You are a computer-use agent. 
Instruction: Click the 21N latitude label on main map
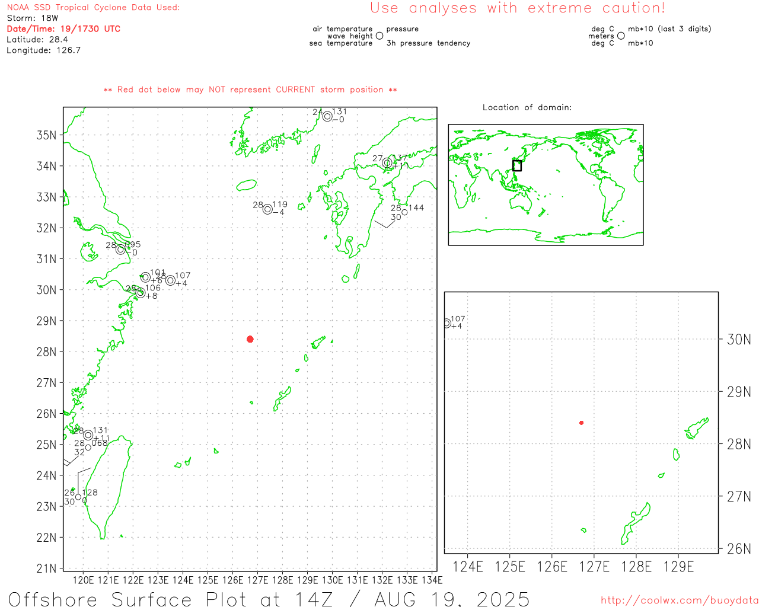point(47,568)
